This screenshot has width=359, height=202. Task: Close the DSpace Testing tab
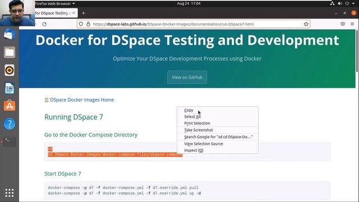coord(73,13)
